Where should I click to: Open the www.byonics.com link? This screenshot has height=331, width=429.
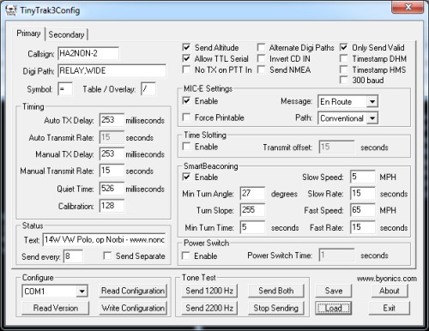[387, 279]
